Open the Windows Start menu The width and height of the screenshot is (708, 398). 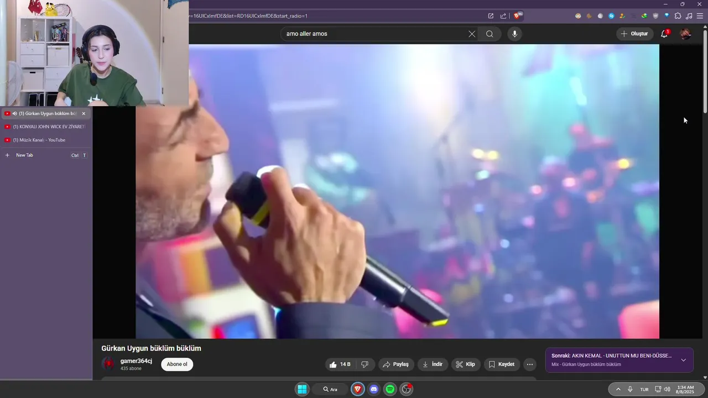pos(302,389)
